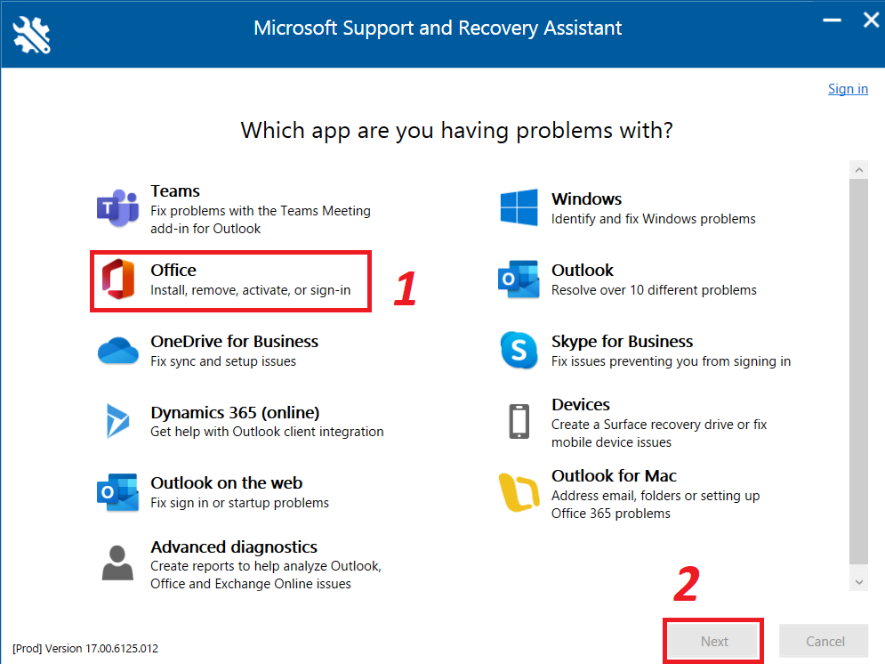Click the scrollbar down arrow
Image resolution: width=885 pixels, height=664 pixels.
(858, 581)
